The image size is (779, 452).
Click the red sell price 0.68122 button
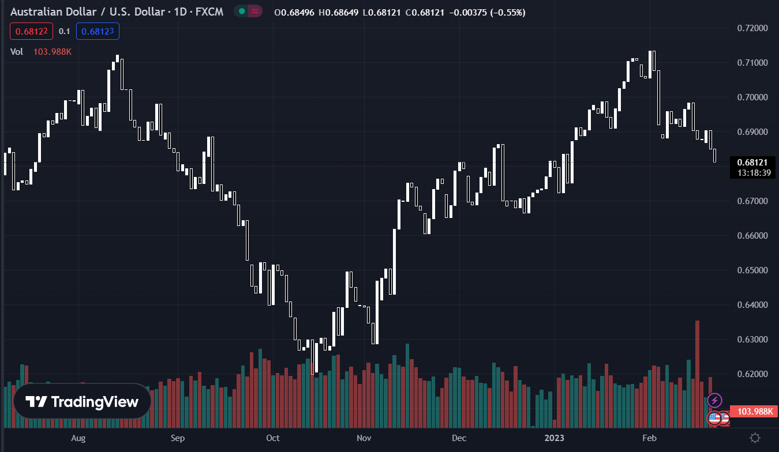[x=32, y=31]
